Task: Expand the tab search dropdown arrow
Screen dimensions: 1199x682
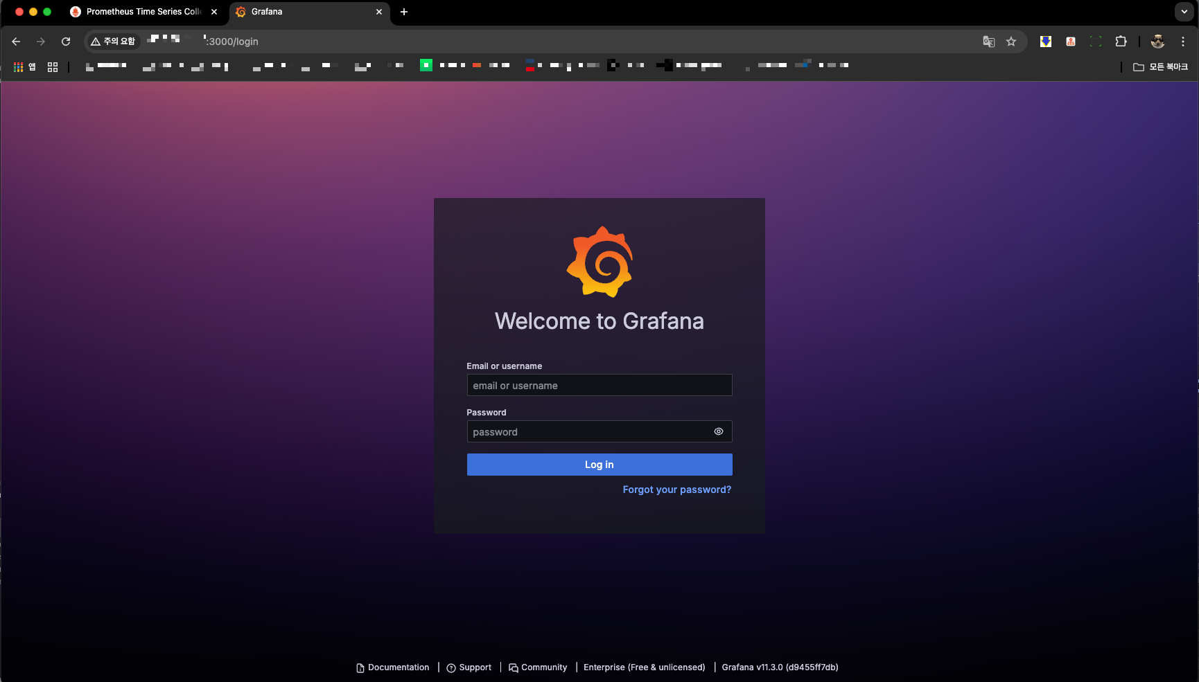Action: (x=1184, y=12)
